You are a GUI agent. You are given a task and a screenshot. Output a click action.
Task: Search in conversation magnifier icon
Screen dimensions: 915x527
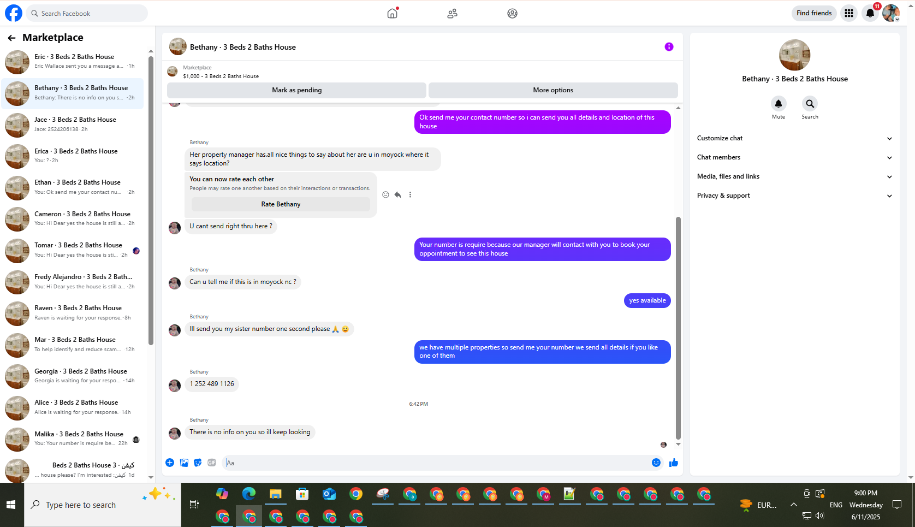[810, 103]
